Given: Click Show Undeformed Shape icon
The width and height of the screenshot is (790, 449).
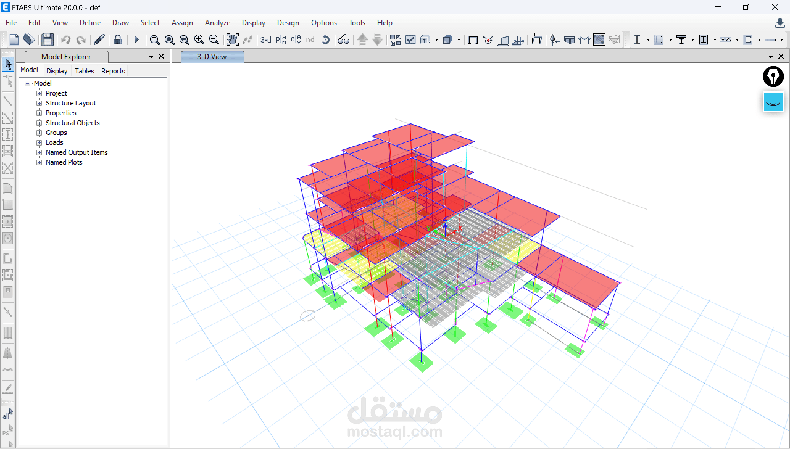Looking at the screenshot, I should pyautogui.click(x=473, y=40).
